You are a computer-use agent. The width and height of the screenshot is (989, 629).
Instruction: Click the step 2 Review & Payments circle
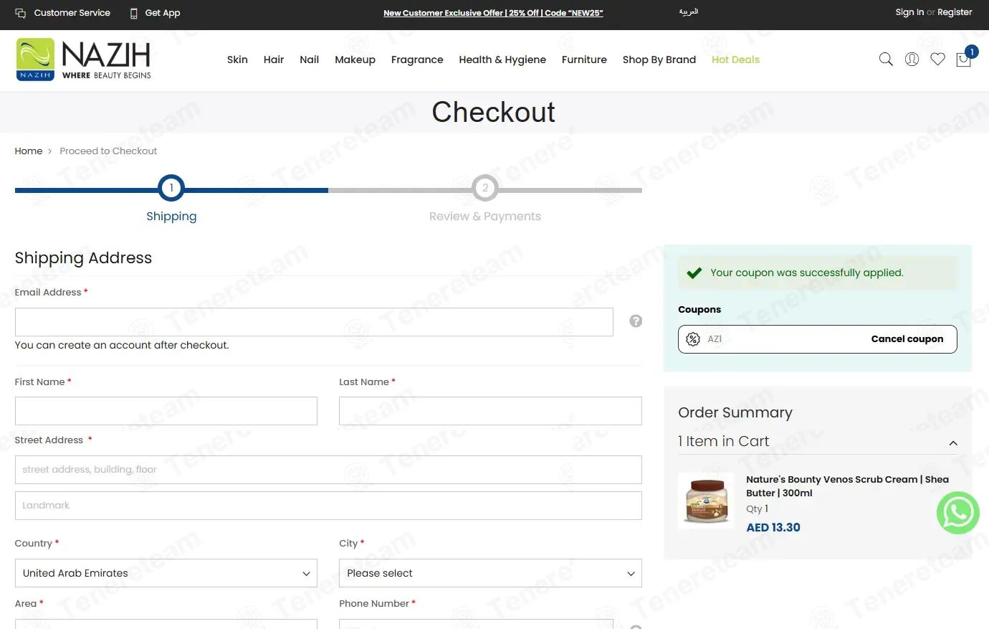tap(485, 188)
